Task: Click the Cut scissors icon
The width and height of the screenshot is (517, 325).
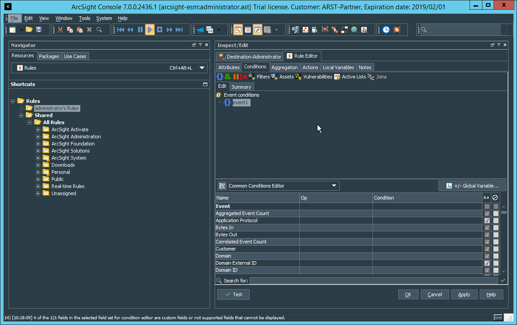Action: click(61, 30)
